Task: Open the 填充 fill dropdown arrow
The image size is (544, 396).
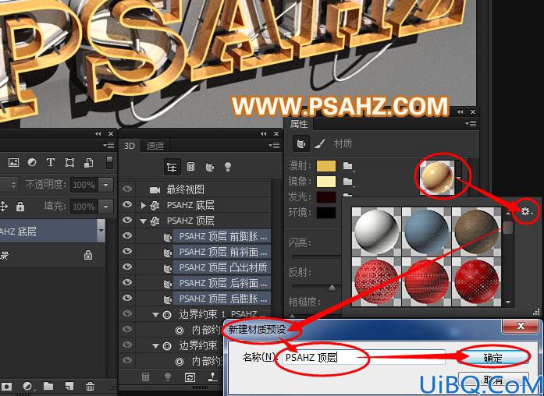Action: pos(106,207)
